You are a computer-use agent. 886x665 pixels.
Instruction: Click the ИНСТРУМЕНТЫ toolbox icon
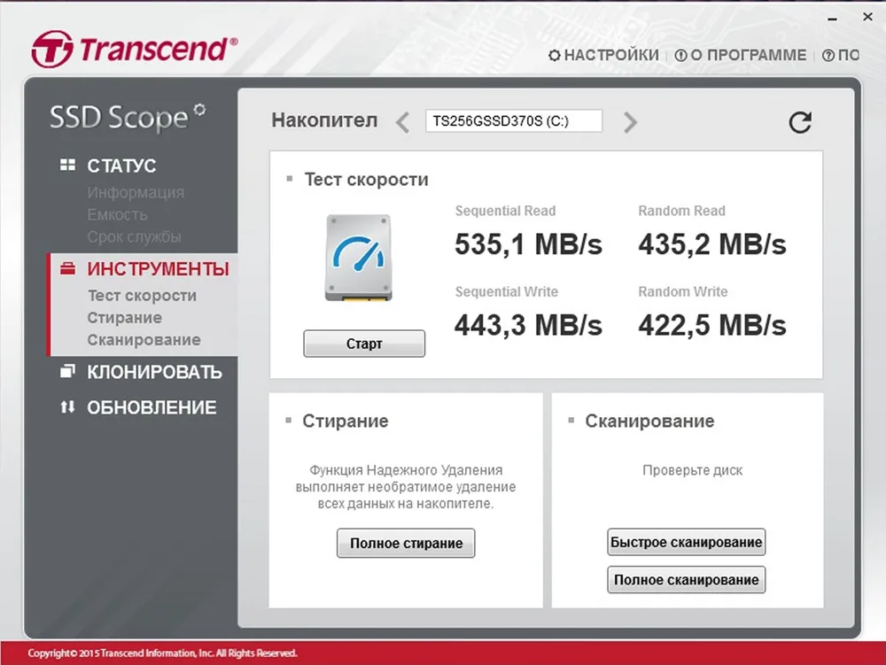click(68, 268)
